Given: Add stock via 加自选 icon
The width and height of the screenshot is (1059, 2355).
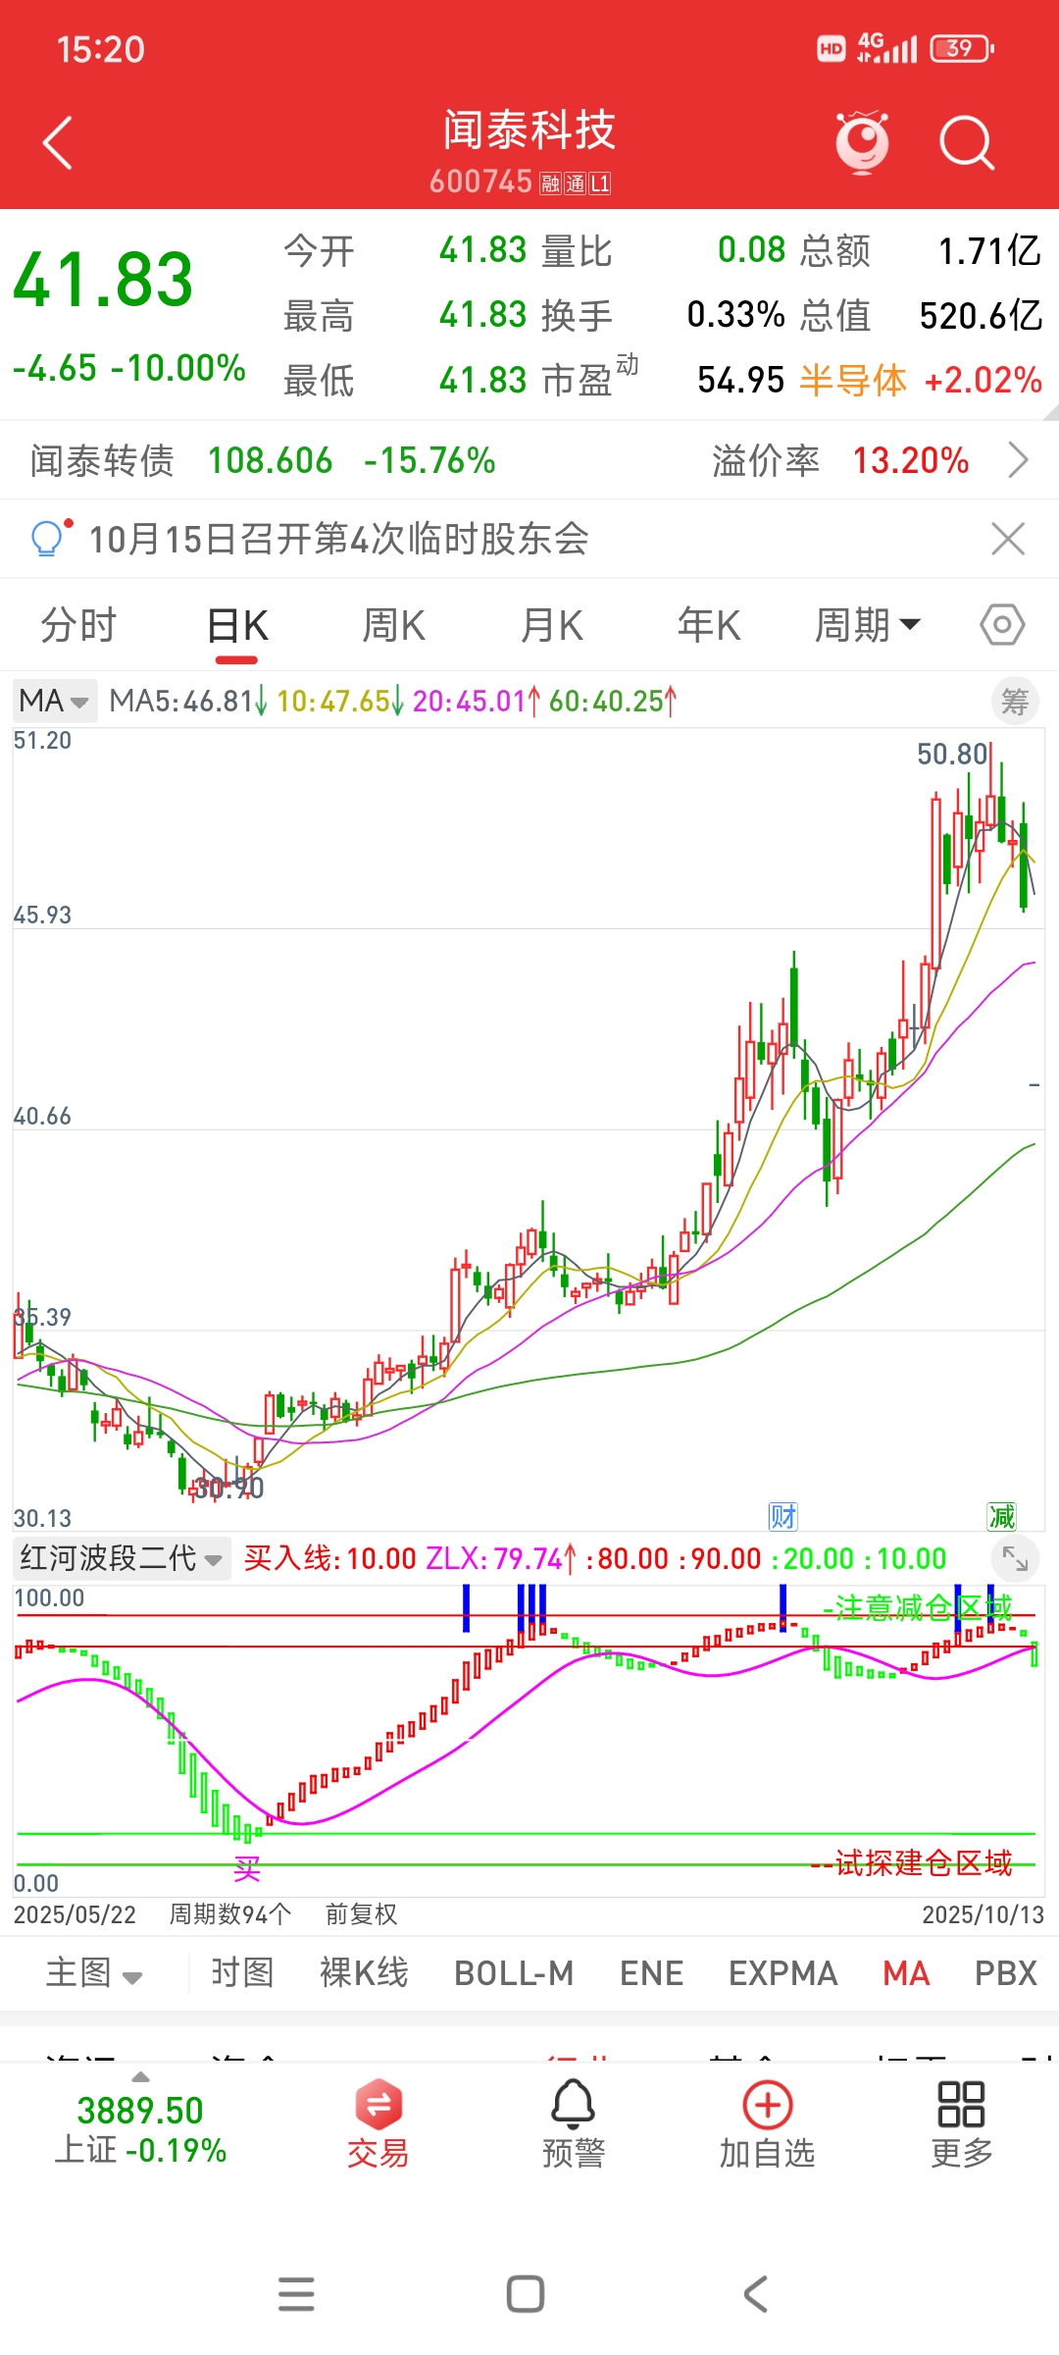Looking at the screenshot, I should click(767, 2124).
